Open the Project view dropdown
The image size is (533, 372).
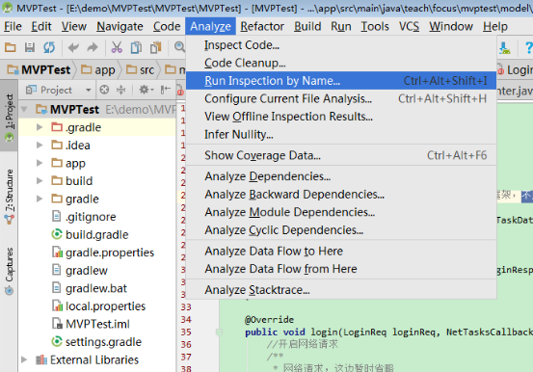coord(59,90)
